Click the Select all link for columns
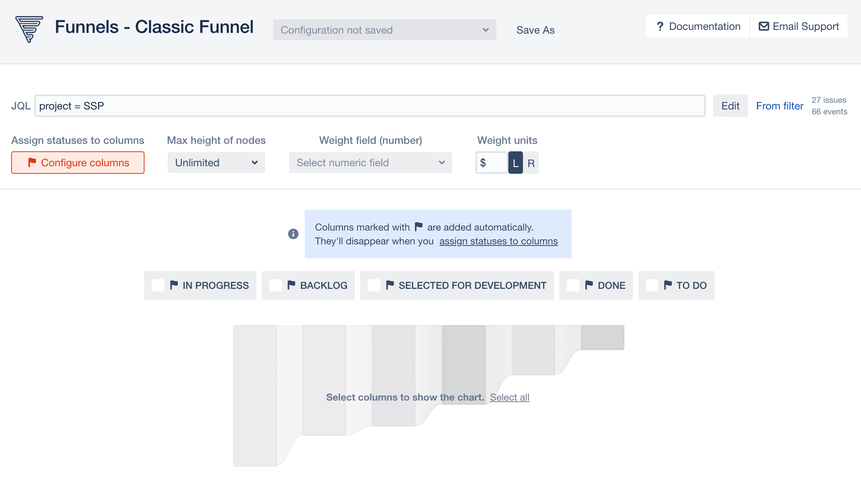 (509, 396)
